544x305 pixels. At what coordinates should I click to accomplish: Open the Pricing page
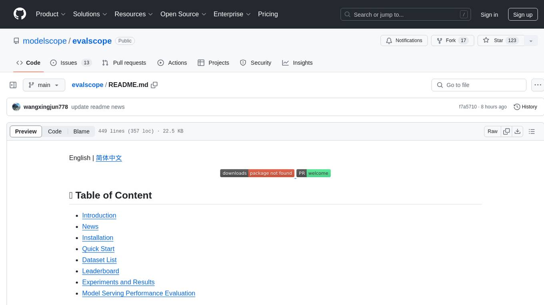268,14
